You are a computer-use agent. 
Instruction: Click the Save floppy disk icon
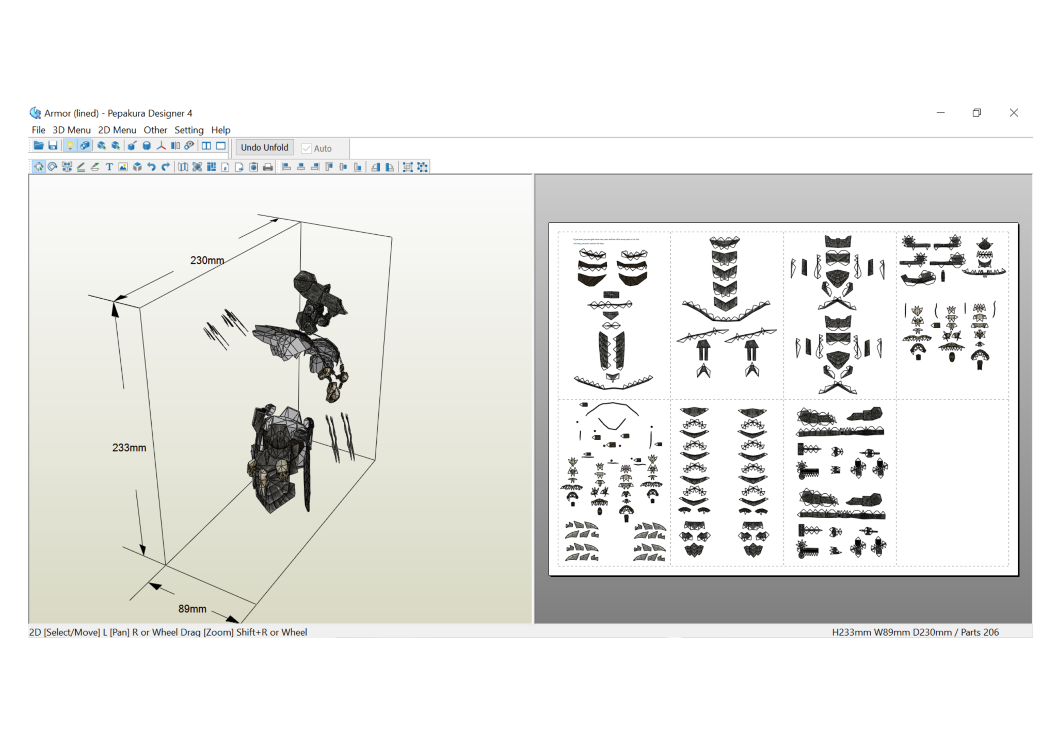coord(53,146)
